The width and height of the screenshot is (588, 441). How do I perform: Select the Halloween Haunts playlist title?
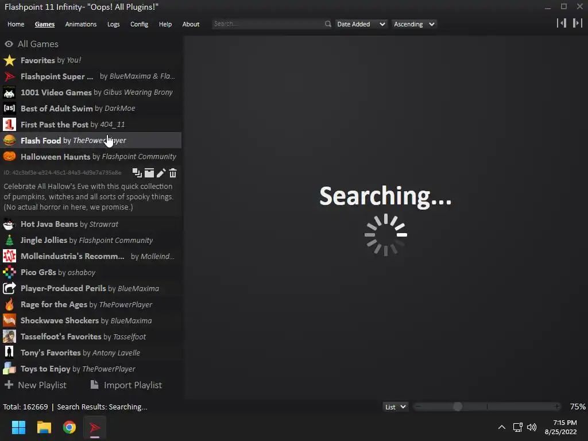point(56,157)
